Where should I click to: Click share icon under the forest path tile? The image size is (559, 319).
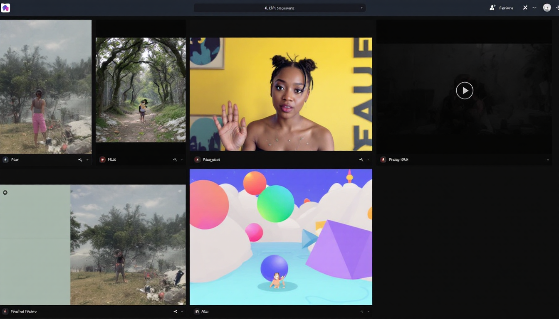pyautogui.click(x=175, y=159)
